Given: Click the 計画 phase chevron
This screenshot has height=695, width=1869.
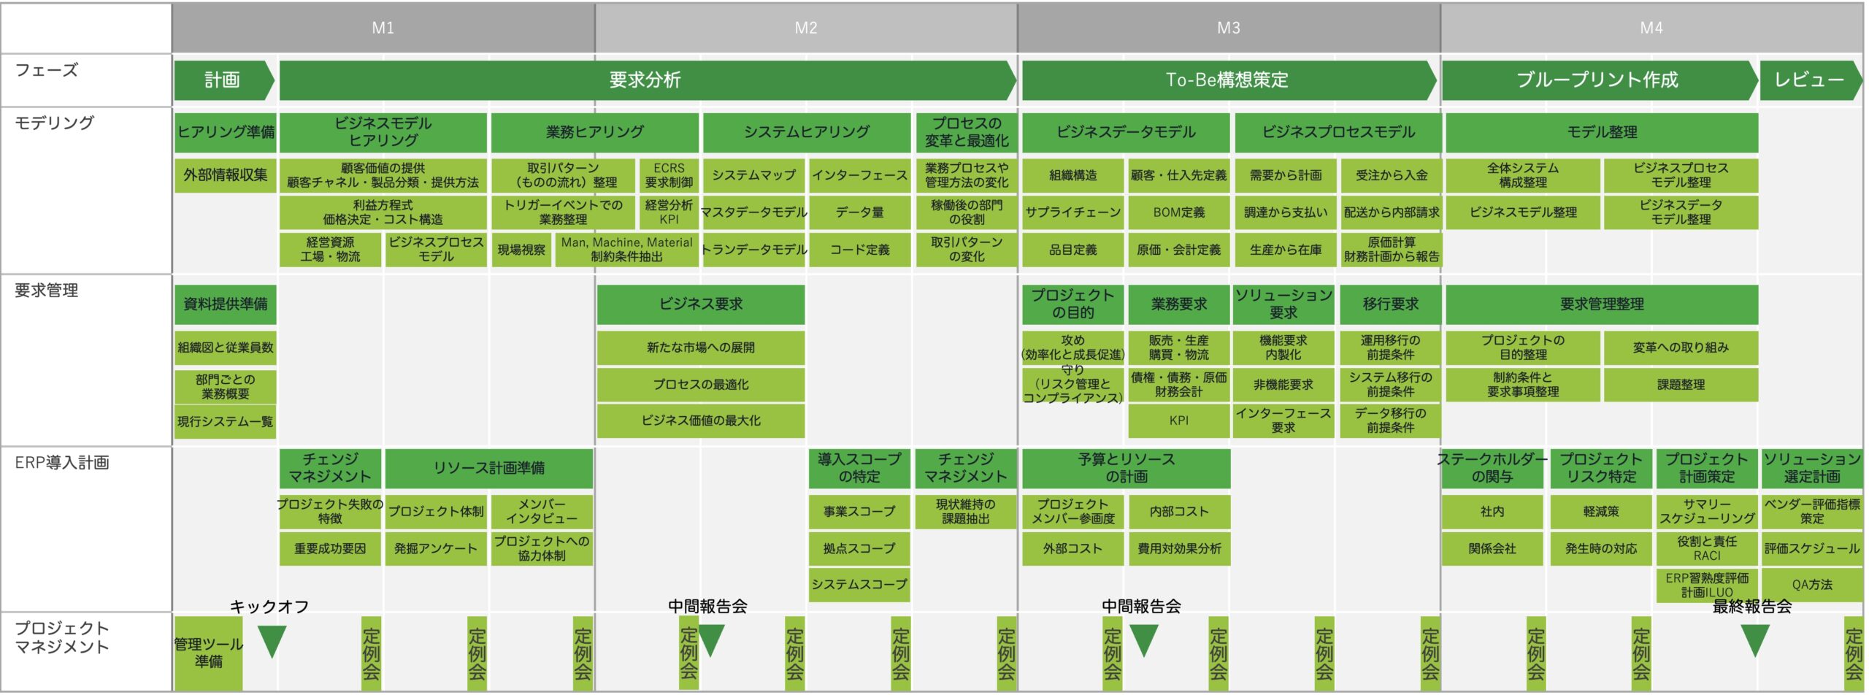Looking at the screenshot, I should 223,80.
